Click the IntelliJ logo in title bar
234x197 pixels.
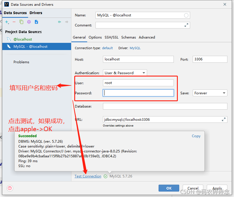click(x=7, y=4)
